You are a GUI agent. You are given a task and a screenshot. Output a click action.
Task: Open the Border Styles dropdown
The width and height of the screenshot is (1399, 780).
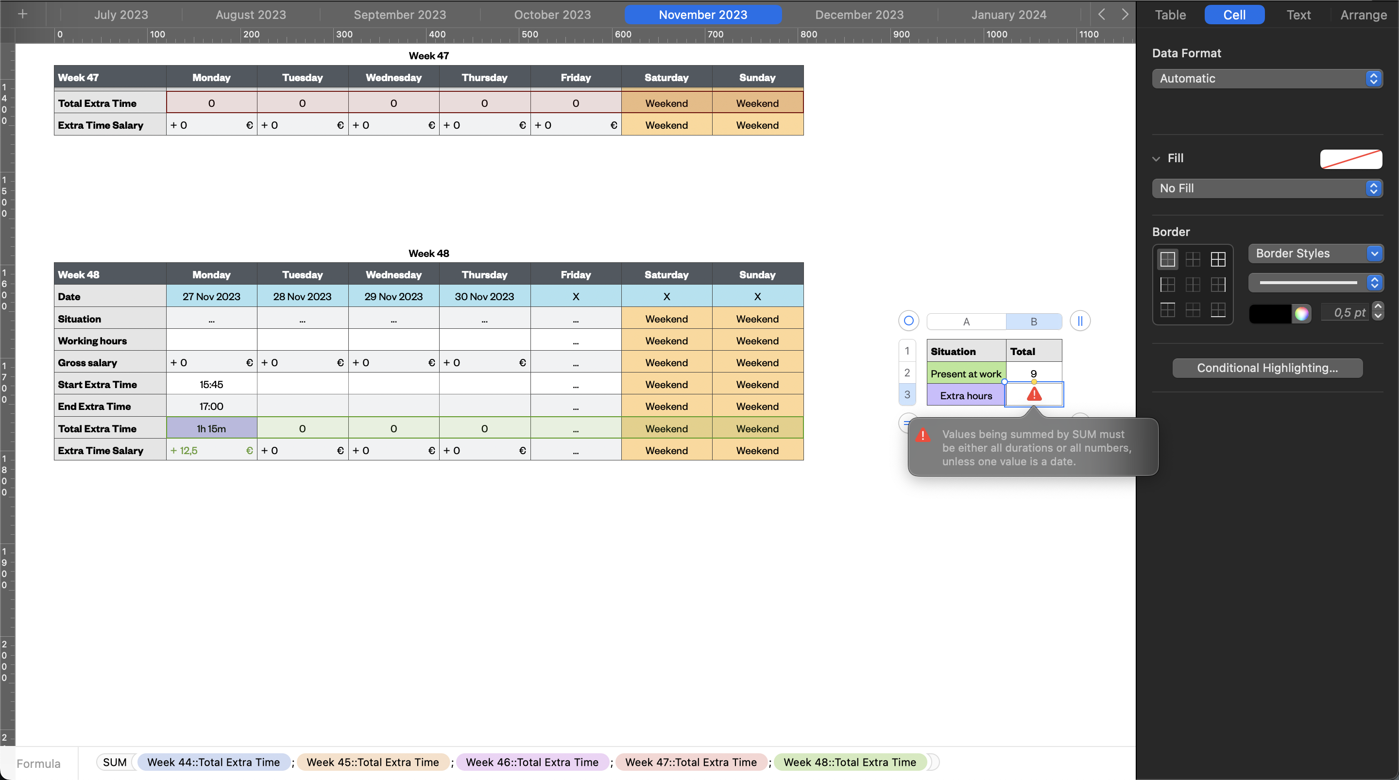[1315, 253]
